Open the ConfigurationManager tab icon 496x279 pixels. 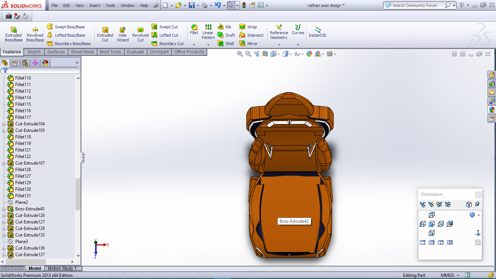(x=25, y=63)
